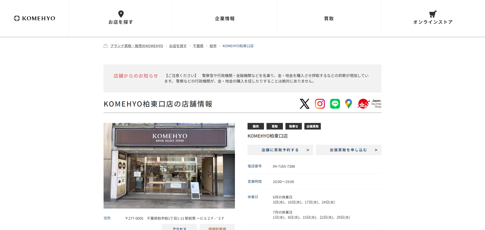Open the LINE social icon
The image size is (485, 230).
335,104
